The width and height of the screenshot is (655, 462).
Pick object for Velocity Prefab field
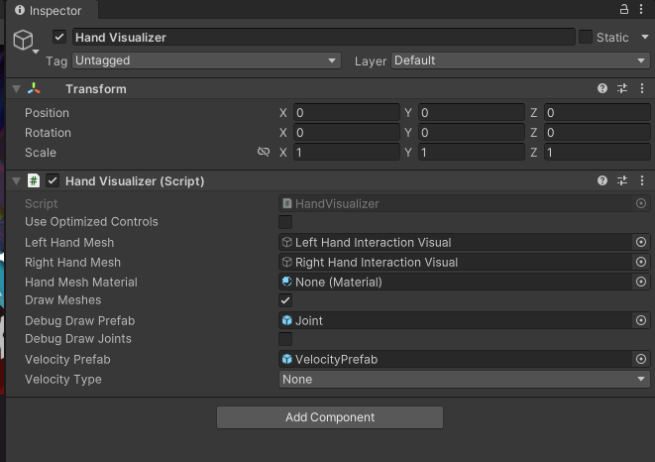pyautogui.click(x=641, y=360)
